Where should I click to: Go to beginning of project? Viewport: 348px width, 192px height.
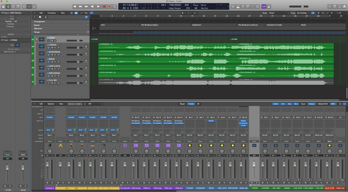tap(75, 7)
